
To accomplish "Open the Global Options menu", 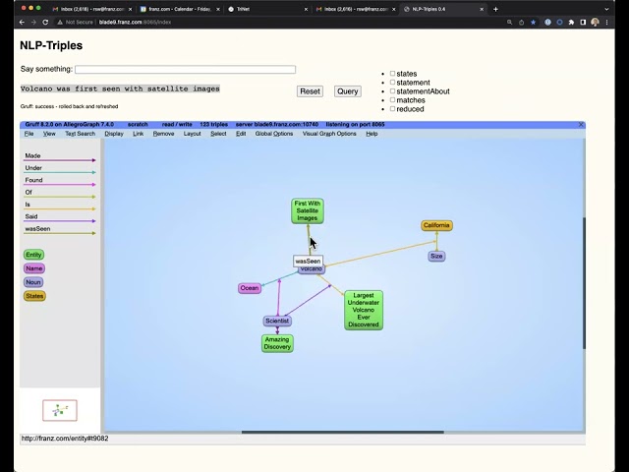I will (x=274, y=134).
